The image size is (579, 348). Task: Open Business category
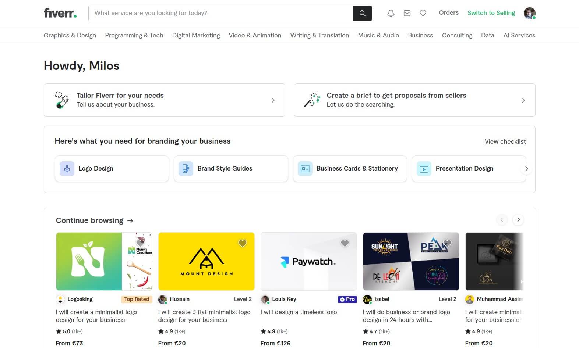click(x=420, y=36)
